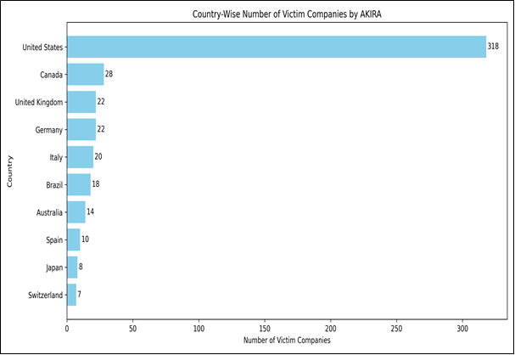Select the Brazil bar
The width and height of the screenshot is (515, 355).
79,184
